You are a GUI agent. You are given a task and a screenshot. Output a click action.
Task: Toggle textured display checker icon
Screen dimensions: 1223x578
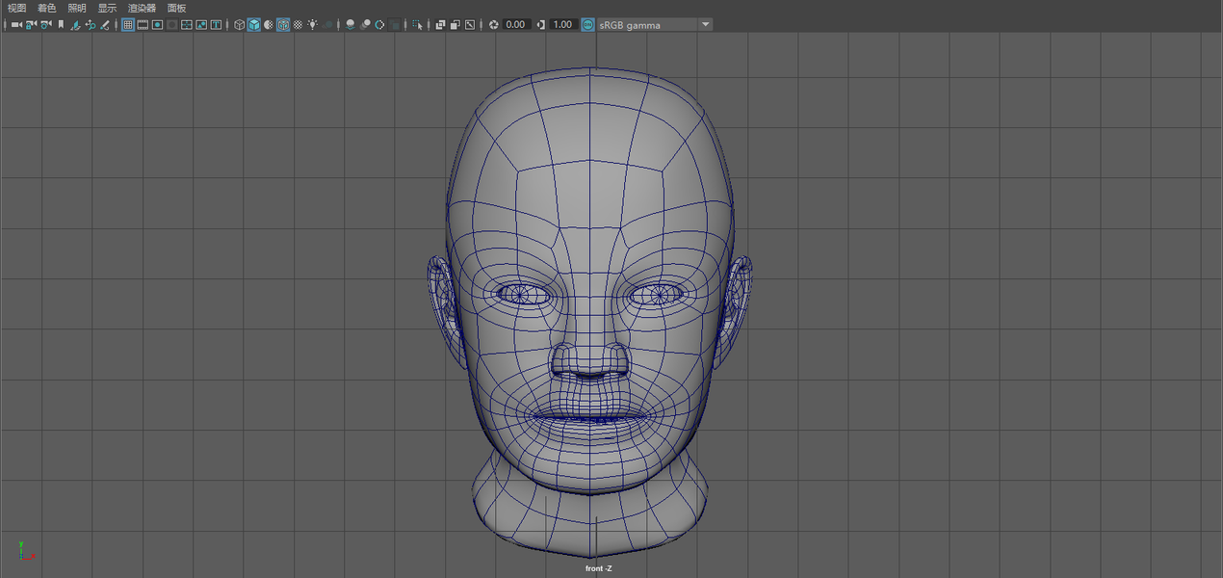tap(299, 24)
